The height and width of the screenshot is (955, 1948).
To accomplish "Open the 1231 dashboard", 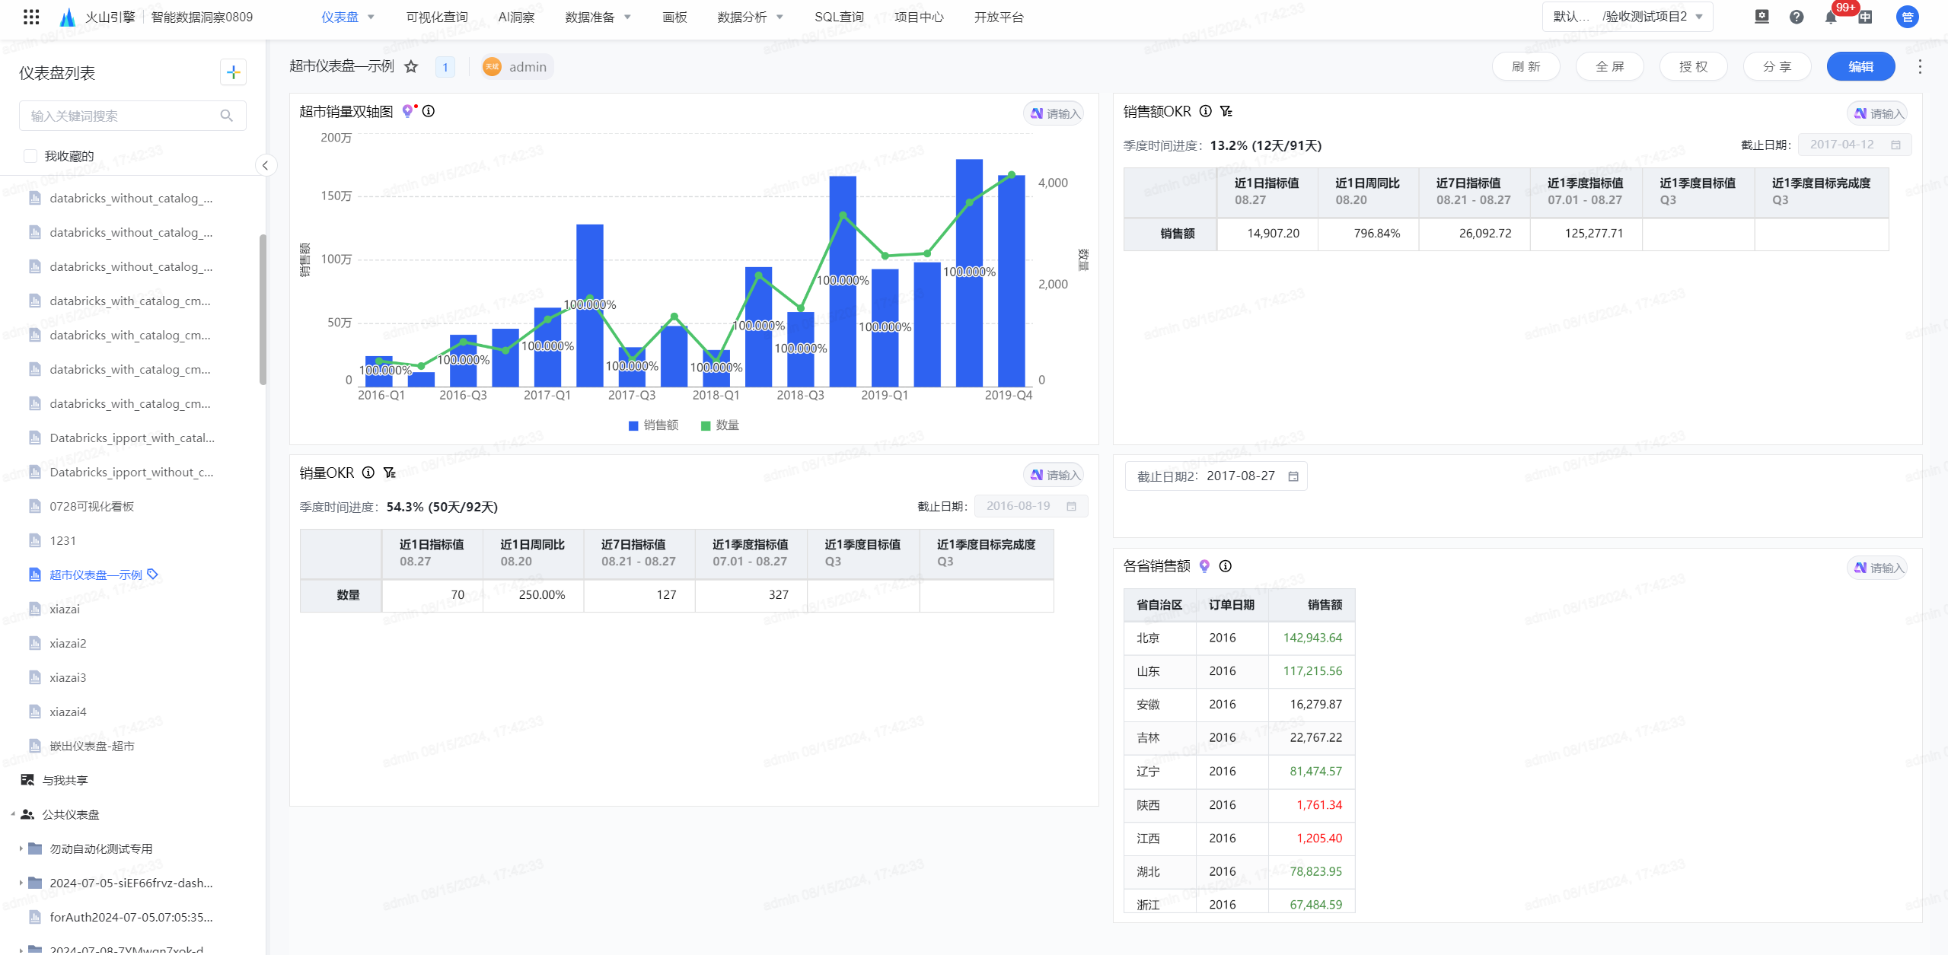I will click(x=62, y=540).
